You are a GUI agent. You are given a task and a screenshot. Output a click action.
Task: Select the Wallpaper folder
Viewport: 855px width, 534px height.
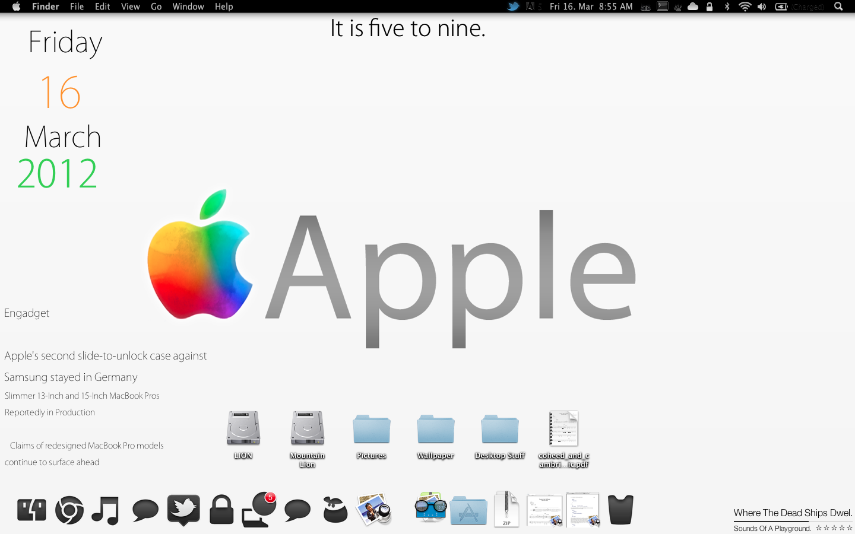click(x=436, y=436)
